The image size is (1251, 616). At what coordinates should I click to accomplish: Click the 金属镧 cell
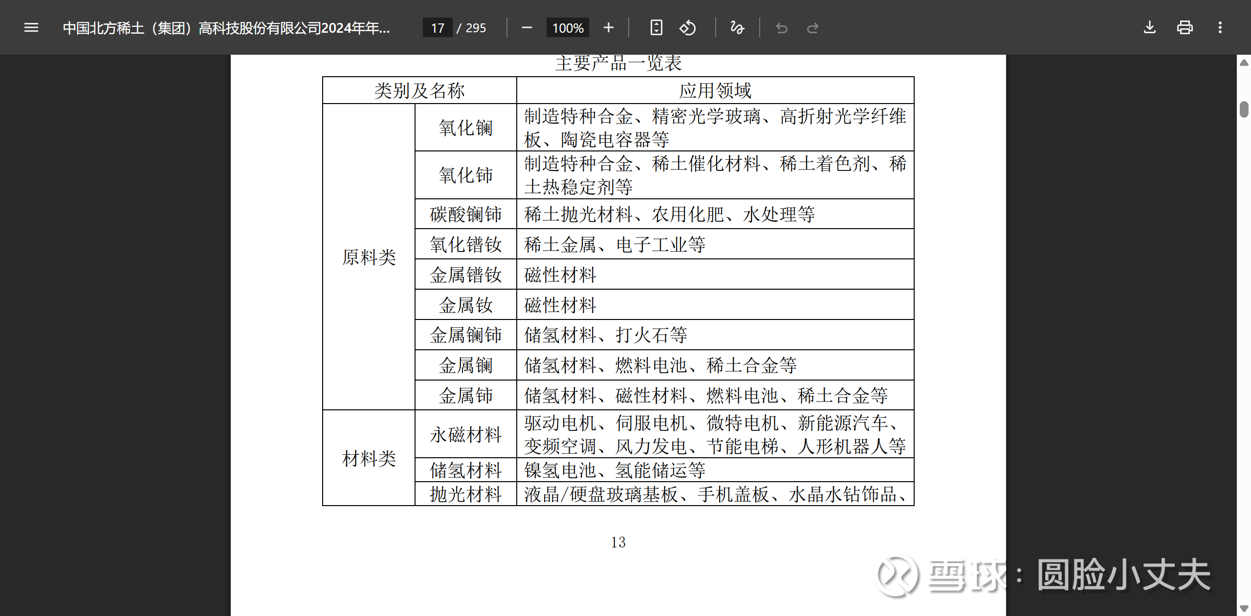click(x=465, y=365)
